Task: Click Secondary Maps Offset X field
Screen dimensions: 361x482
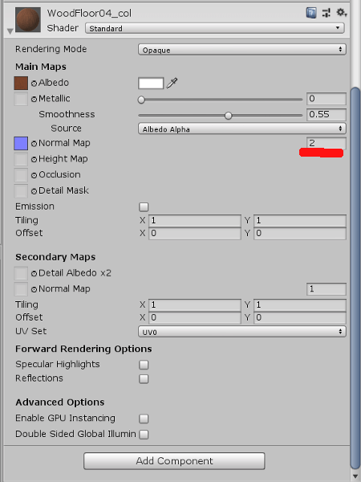Action: [195, 318]
